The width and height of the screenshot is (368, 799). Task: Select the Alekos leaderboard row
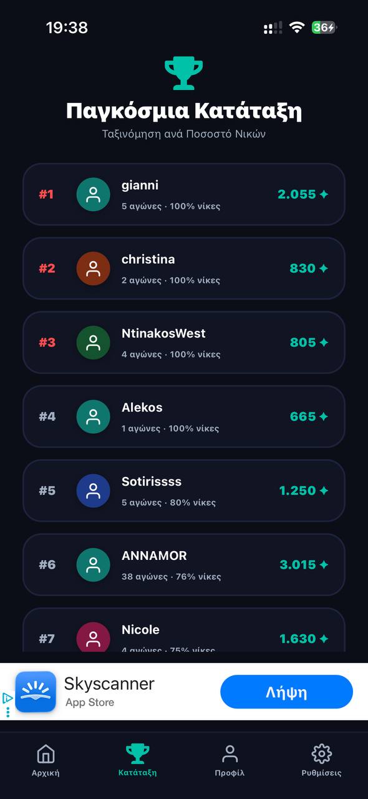(184, 416)
